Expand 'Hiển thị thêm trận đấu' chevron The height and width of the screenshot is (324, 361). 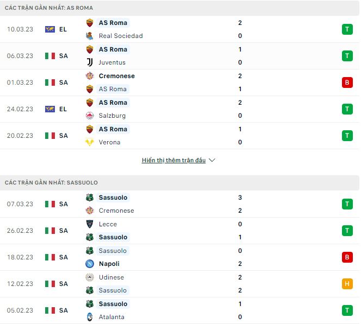[212, 161]
